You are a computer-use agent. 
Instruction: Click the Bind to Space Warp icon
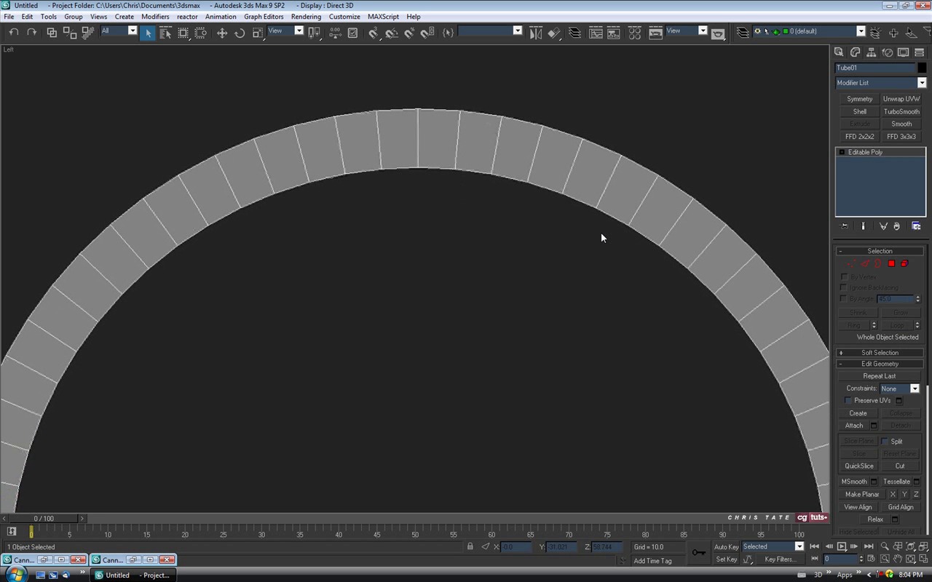87,33
